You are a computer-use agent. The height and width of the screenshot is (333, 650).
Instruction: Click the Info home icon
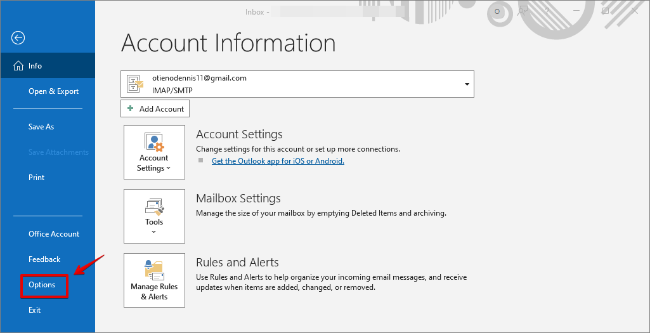pyautogui.click(x=18, y=66)
